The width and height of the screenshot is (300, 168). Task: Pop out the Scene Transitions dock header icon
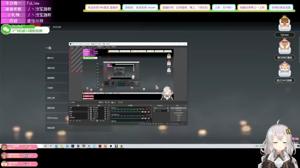pos(168,106)
